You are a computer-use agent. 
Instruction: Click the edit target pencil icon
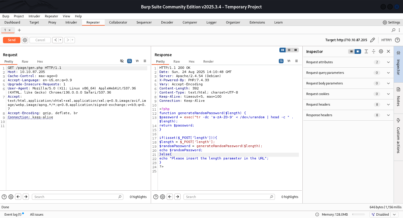point(373,40)
